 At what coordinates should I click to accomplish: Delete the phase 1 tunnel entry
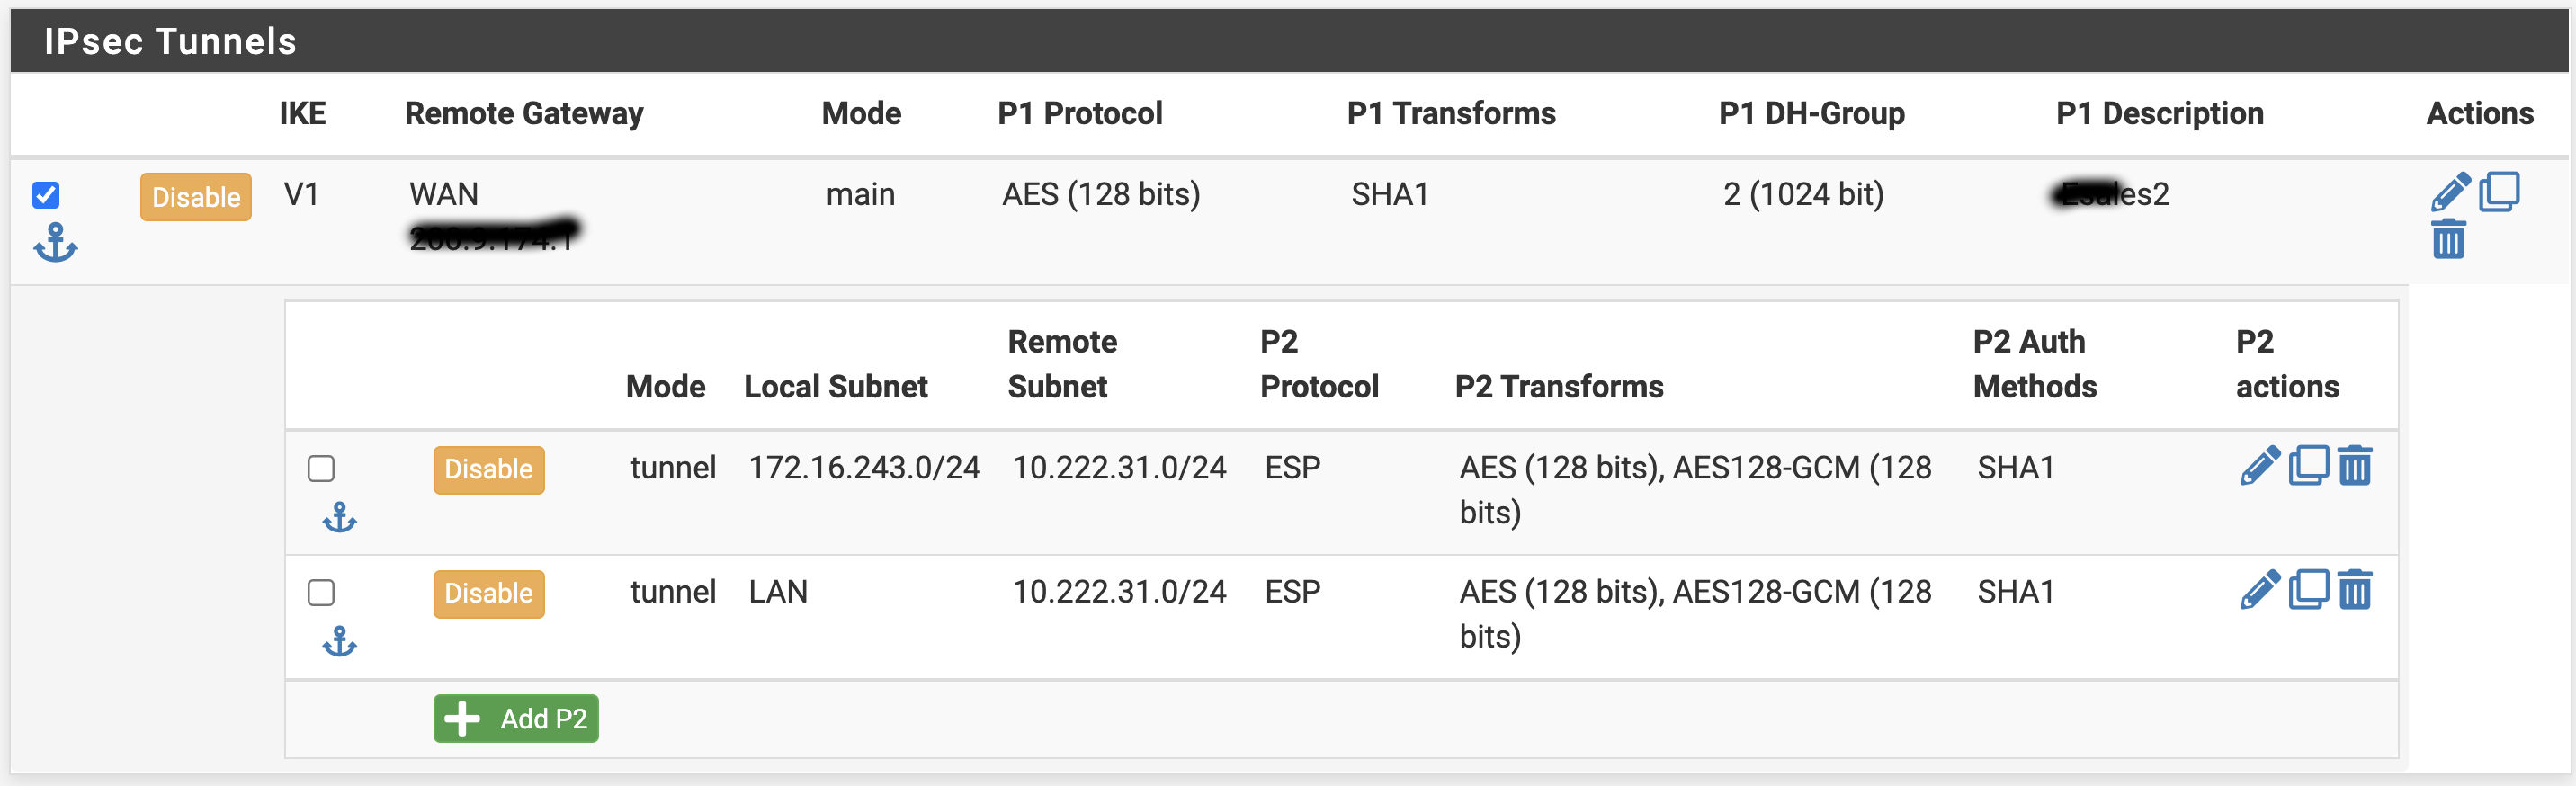pyautogui.click(x=2448, y=239)
